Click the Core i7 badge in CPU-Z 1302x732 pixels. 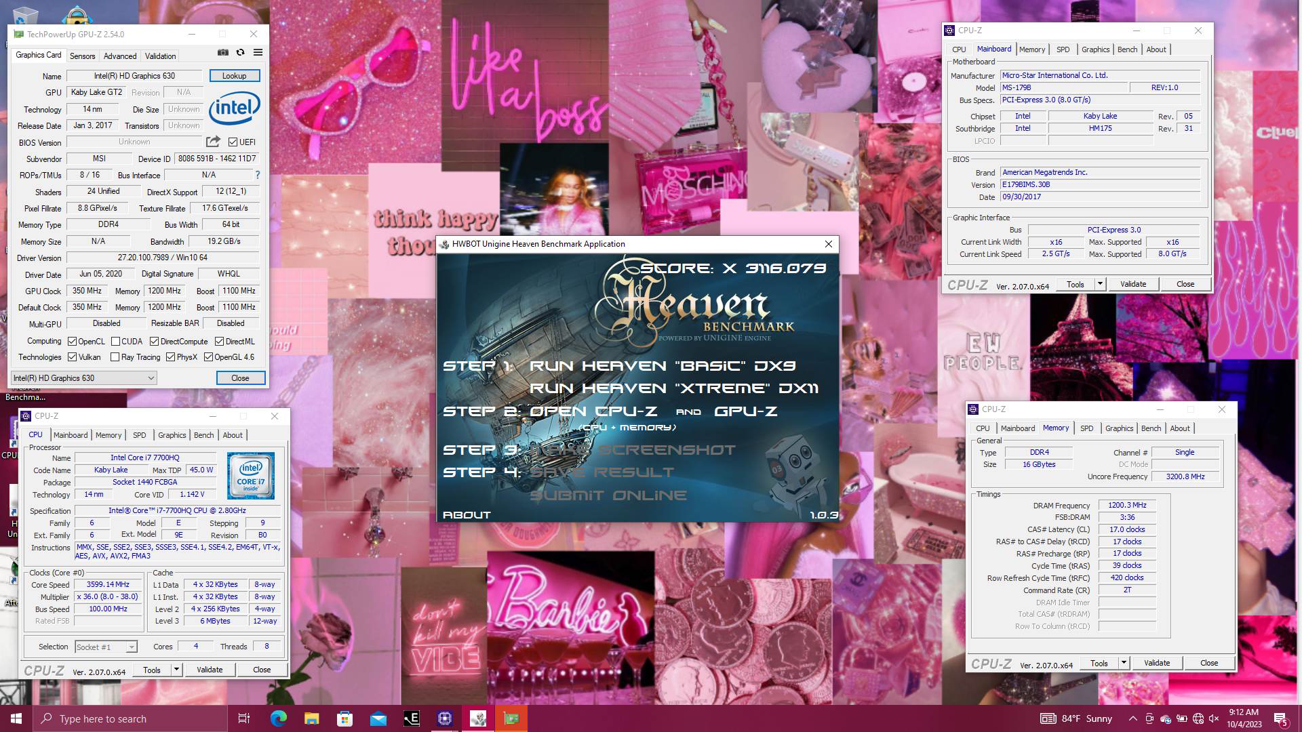[x=251, y=476]
